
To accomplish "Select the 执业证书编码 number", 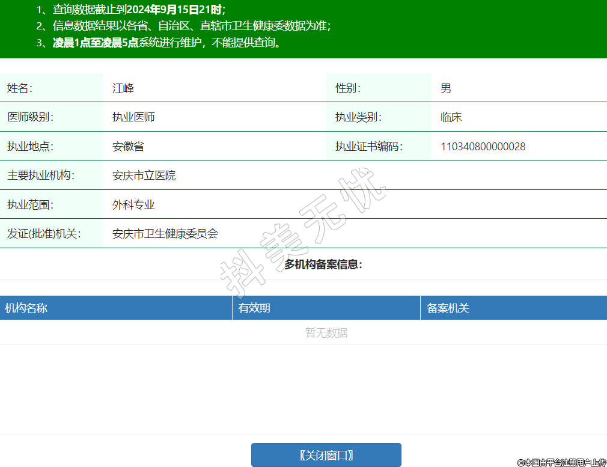I will 483,146.
